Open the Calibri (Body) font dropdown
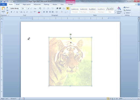Viewport: 140px width, 100px height. click(x=21, y=8)
